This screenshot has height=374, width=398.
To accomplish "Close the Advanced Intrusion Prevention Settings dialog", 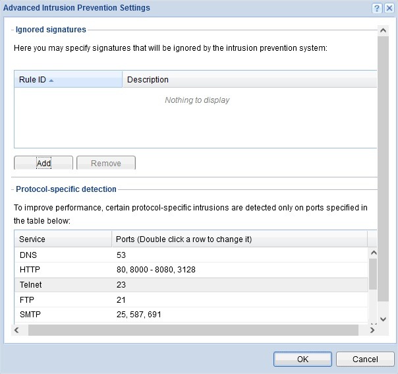I will (x=389, y=8).
